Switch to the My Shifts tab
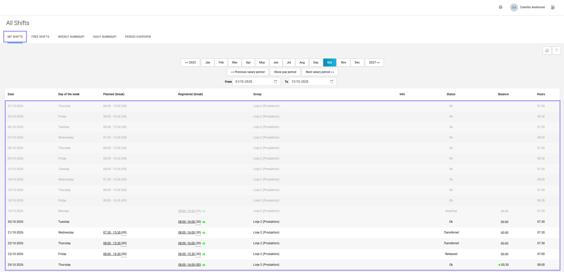564x272 pixels. pyautogui.click(x=15, y=37)
